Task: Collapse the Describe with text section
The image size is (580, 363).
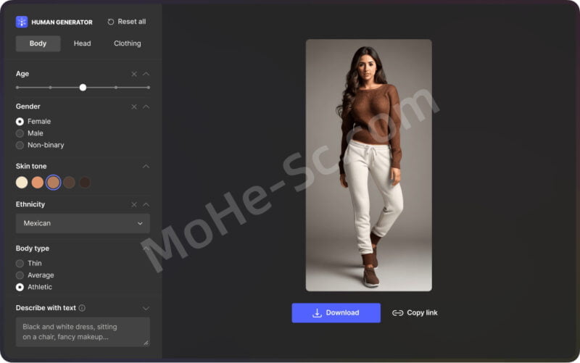Action: click(146, 308)
